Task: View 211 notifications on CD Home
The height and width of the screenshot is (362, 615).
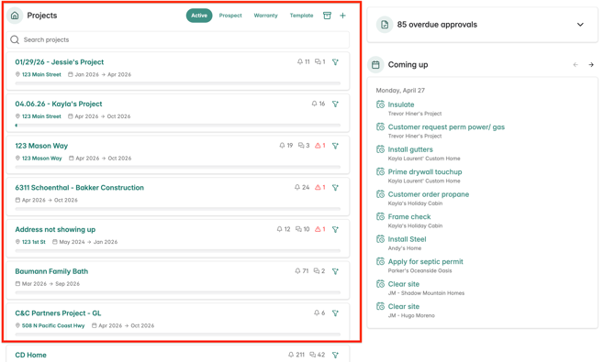Action: (x=296, y=355)
